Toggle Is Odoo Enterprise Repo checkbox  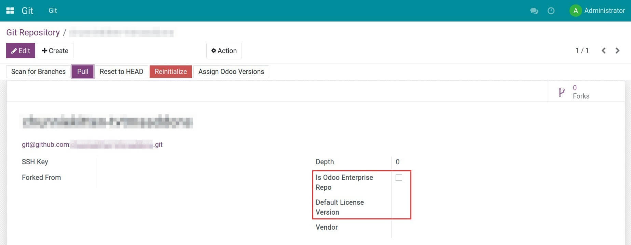coord(399,178)
